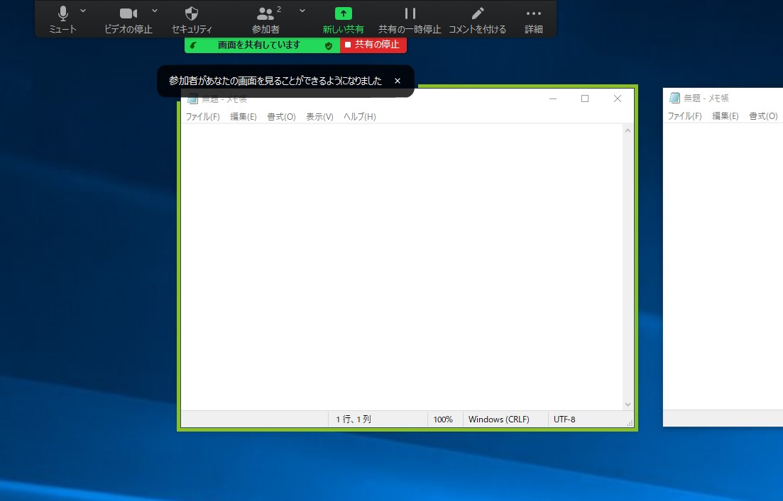783x501 pixels.
Task: Open annotation tools with コメントを付ける pencil
Action: pos(478,19)
